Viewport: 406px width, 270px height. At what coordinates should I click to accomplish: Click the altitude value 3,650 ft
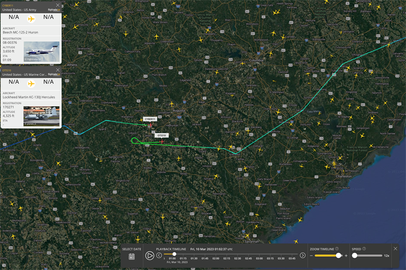(8, 51)
